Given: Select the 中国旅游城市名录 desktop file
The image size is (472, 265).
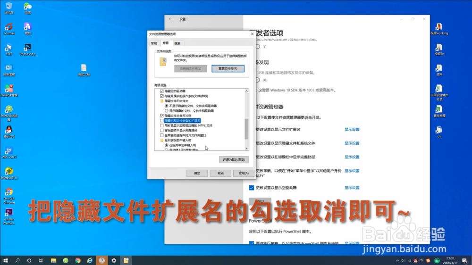Looking at the screenshot, I should pyautogui.click(x=439, y=92).
